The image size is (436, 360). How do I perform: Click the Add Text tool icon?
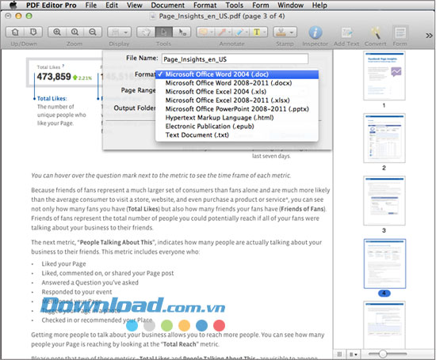point(346,32)
